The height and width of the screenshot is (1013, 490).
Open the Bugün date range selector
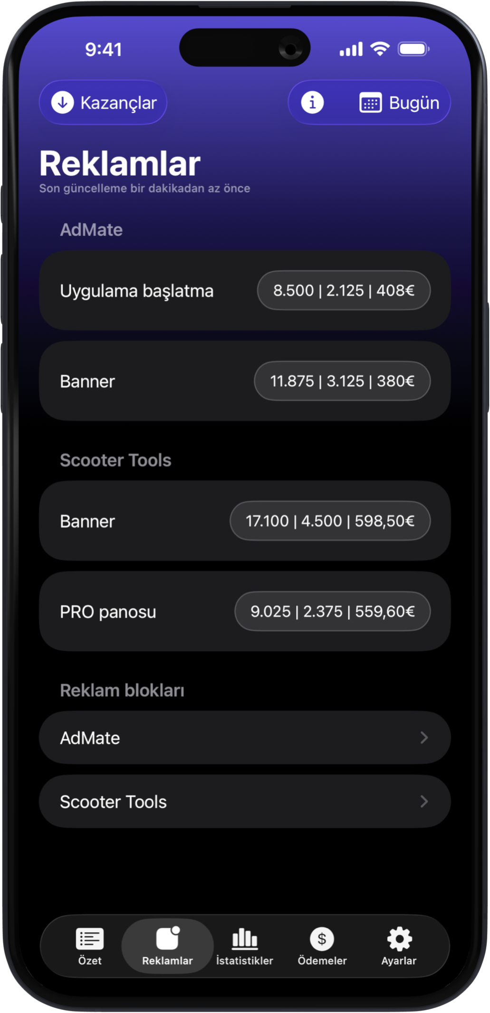pos(413,103)
